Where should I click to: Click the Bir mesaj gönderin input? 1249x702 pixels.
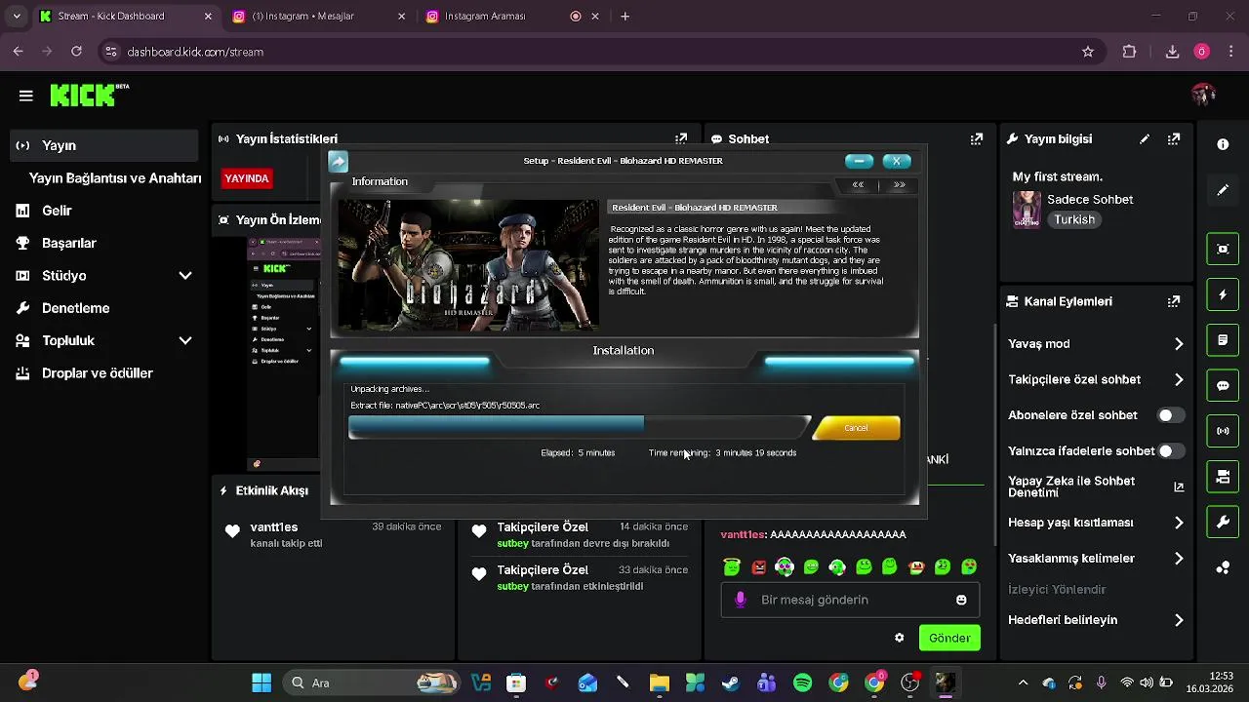pyautogui.click(x=850, y=600)
